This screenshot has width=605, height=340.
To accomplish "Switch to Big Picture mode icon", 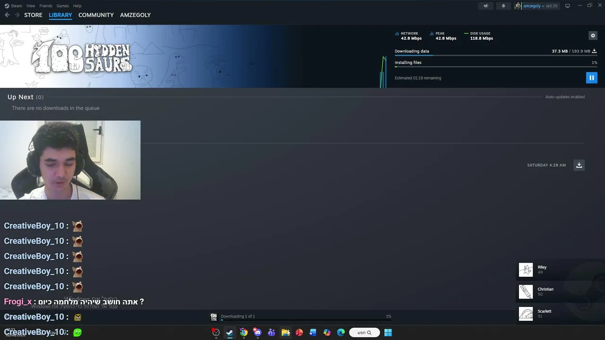I will pos(567,6).
